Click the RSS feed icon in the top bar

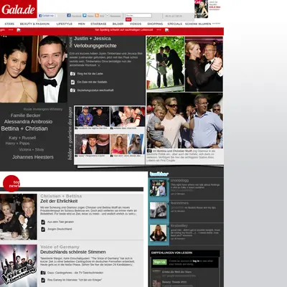click(x=97, y=15)
